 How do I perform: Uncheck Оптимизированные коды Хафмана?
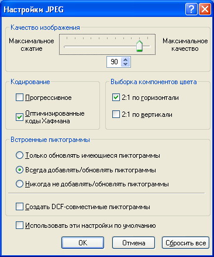point(19,117)
